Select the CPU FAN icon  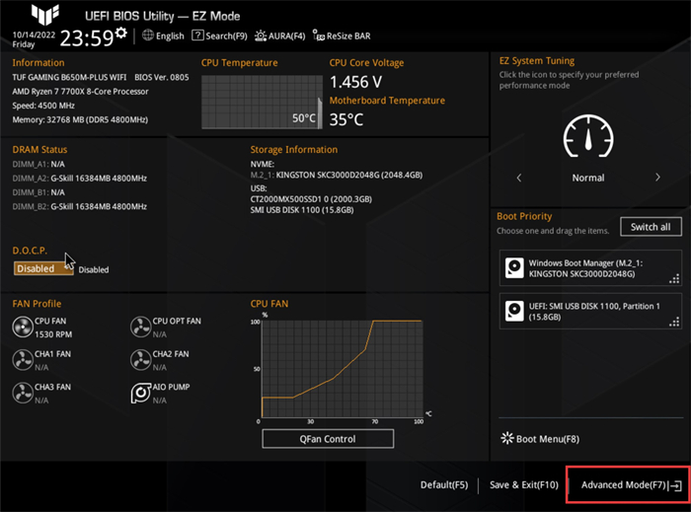(x=22, y=328)
